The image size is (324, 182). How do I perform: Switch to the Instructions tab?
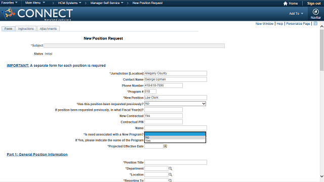point(26,29)
